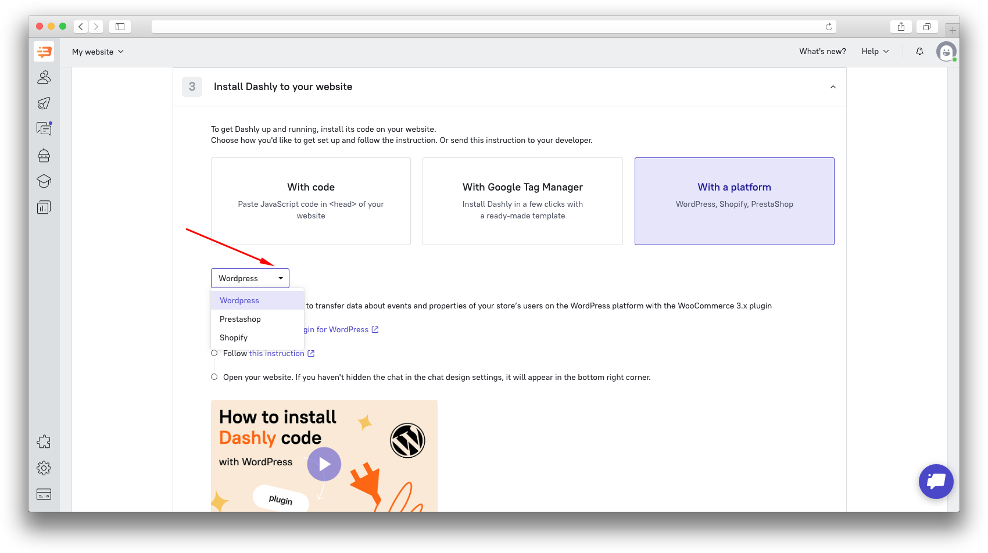Click the Safari share icon
This screenshot has height=553, width=988.
click(901, 27)
